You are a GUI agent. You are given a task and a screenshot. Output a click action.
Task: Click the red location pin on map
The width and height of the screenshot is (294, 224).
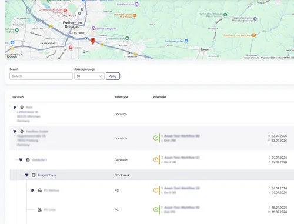[x=93, y=41]
